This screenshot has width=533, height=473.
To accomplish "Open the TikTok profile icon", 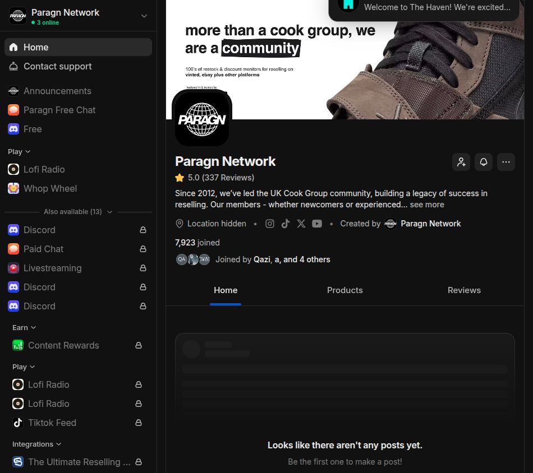I will click(x=286, y=224).
